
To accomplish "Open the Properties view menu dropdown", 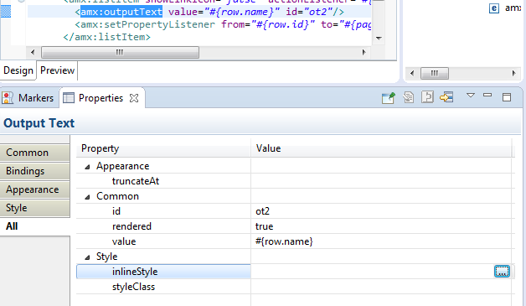I will pos(471,96).
